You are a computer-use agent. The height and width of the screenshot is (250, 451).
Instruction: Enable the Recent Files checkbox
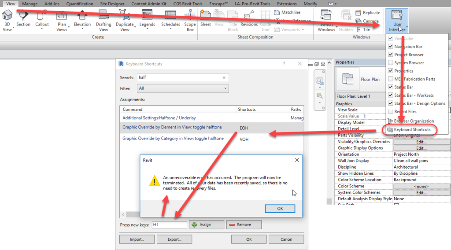(390, 111)
